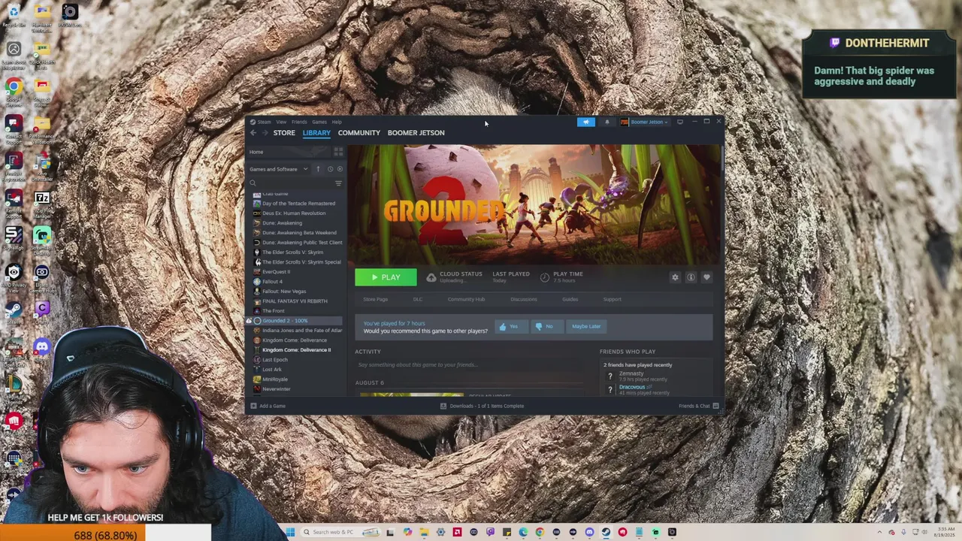Open game settings gear icon
This screenshot has width=962, height=541.
[675, 277]
